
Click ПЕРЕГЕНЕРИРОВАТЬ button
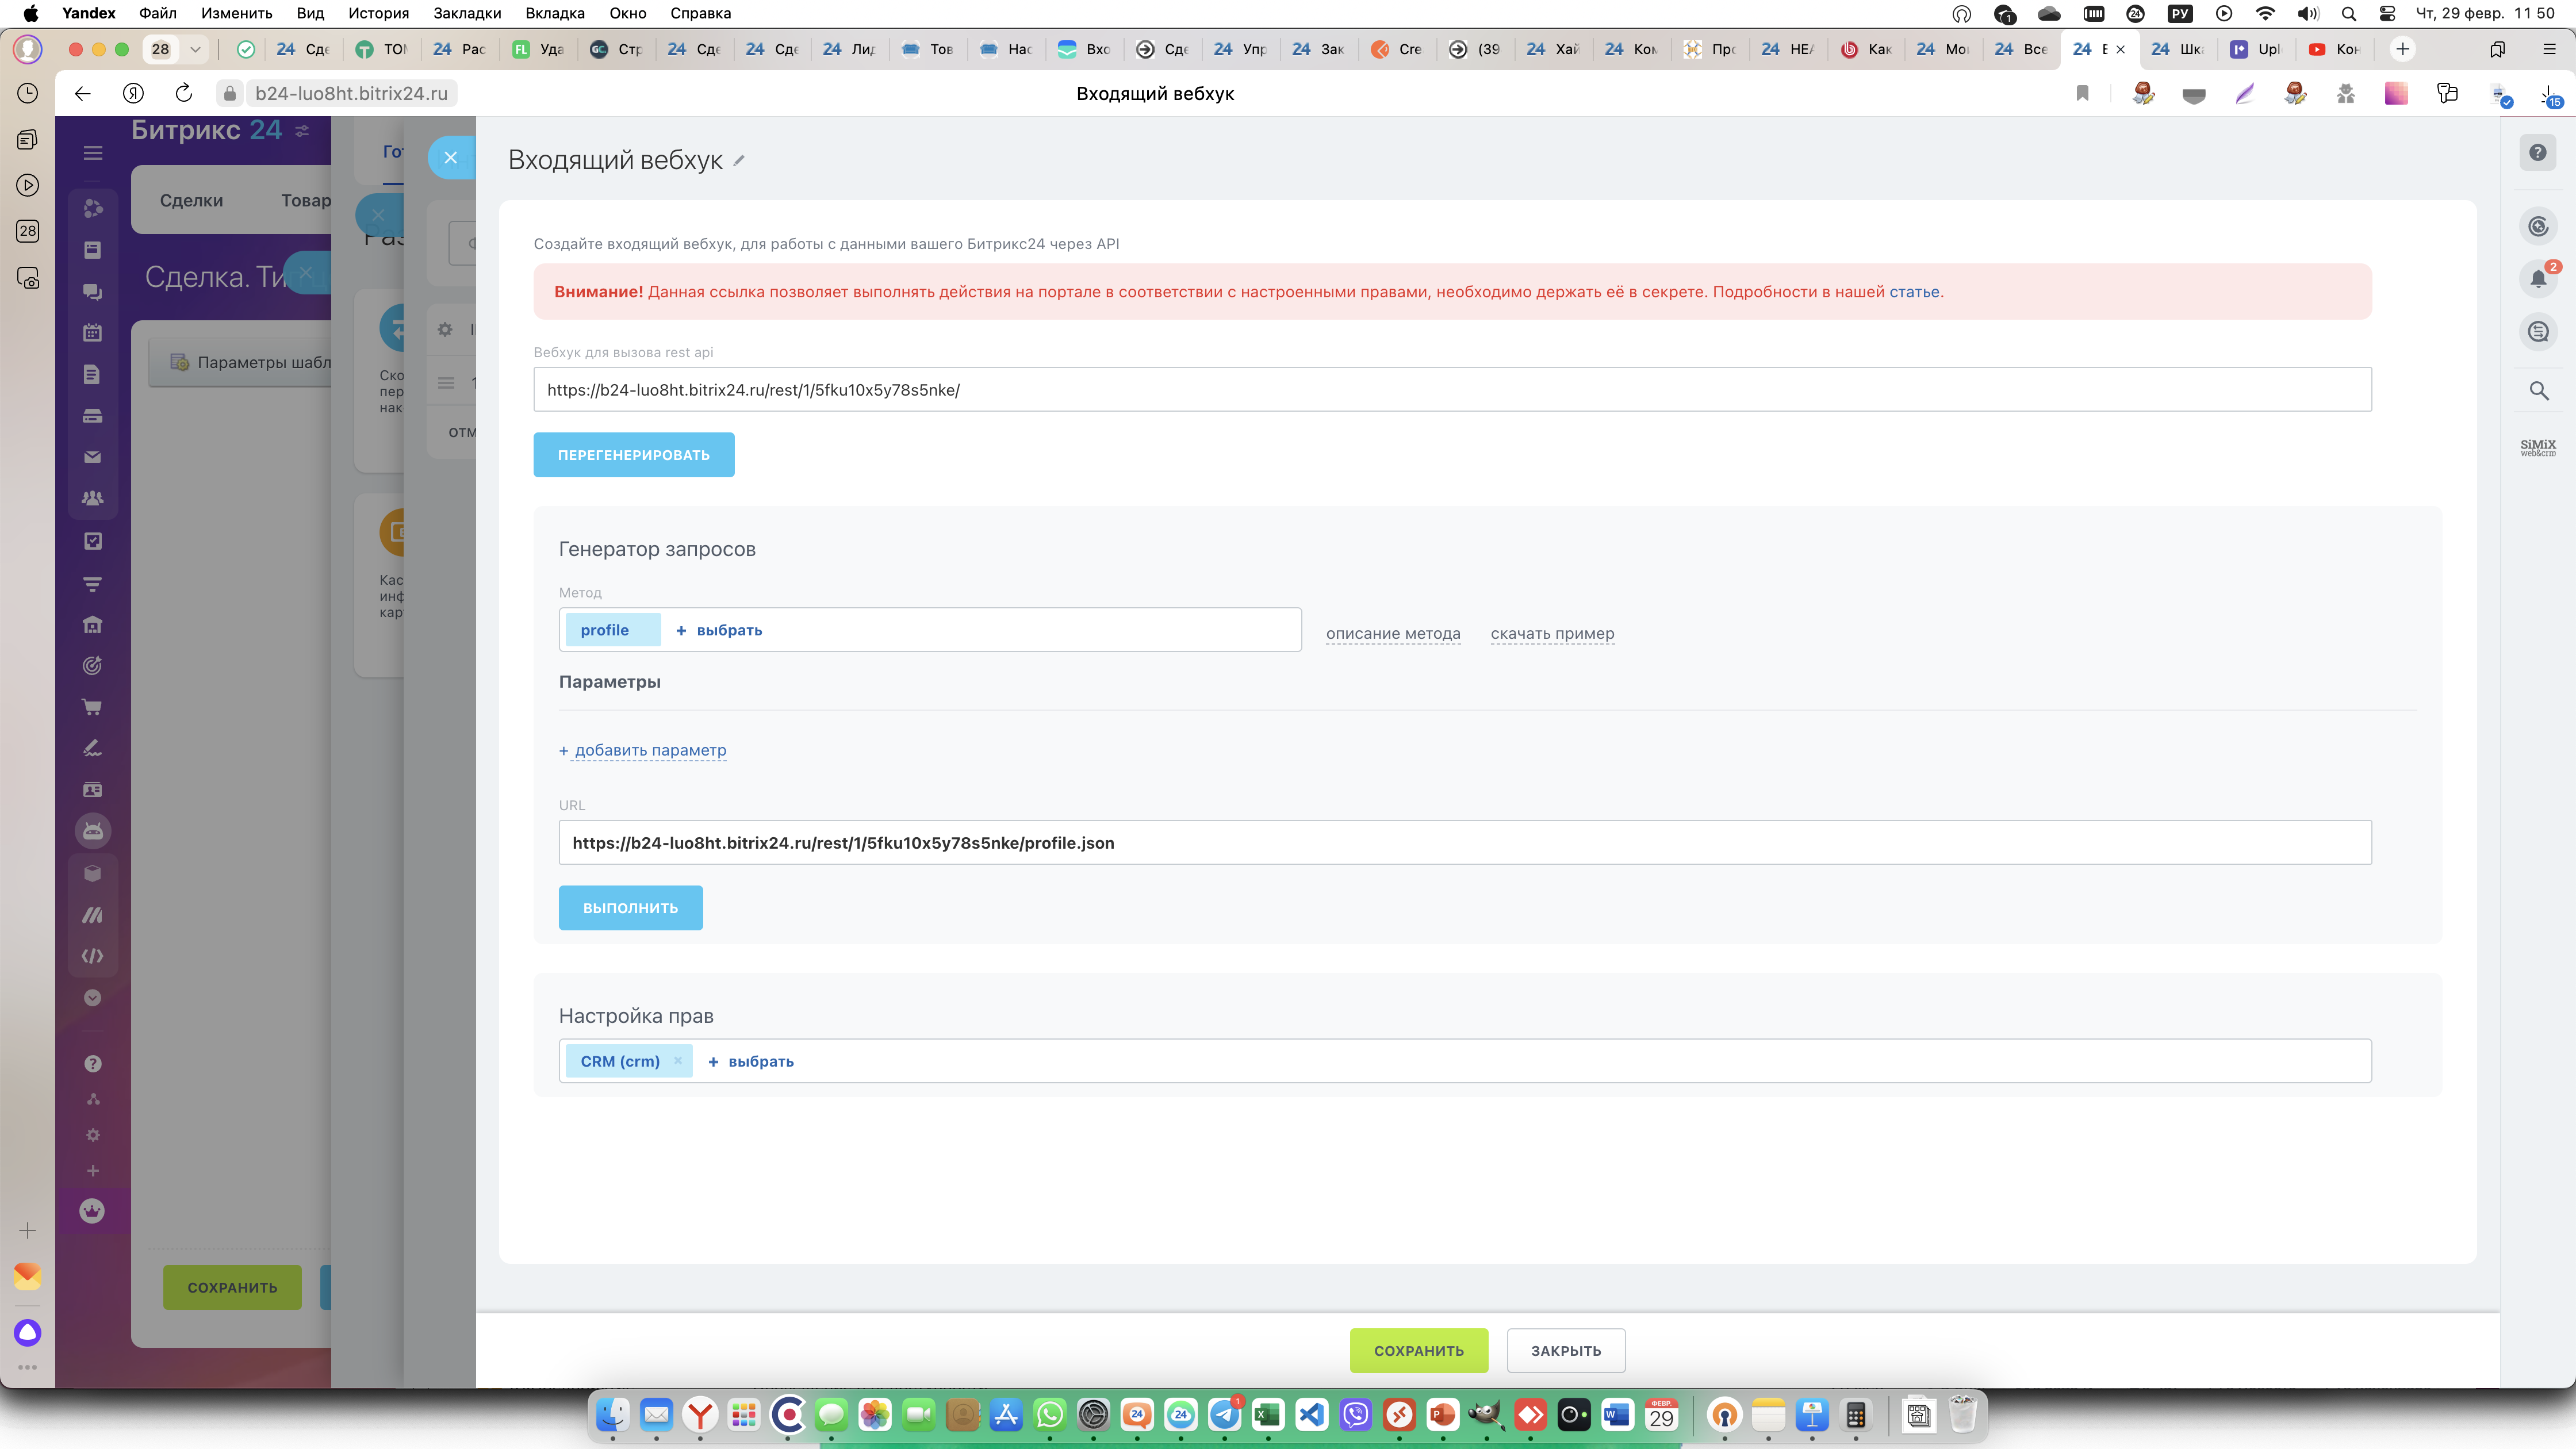click(633, 455)
